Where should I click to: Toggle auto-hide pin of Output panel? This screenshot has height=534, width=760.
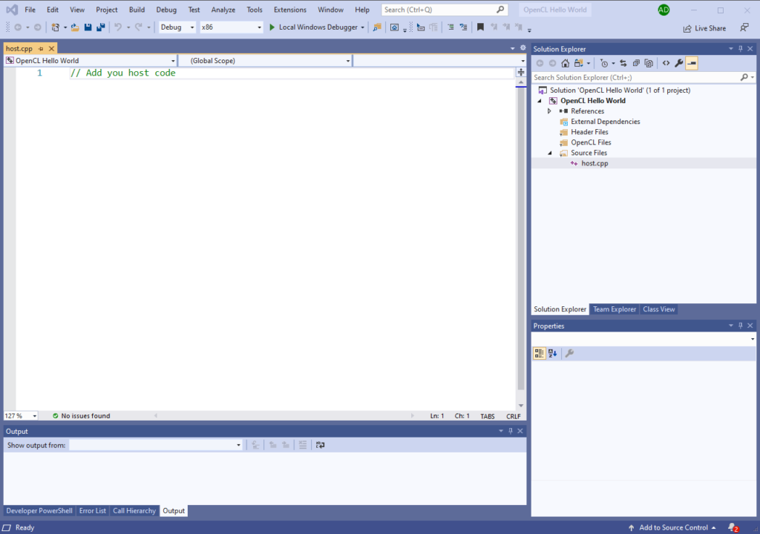coord(511,431)
